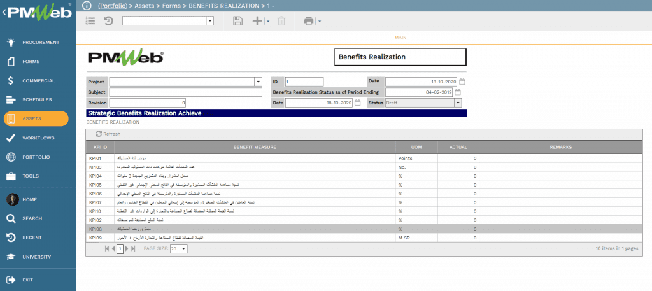This screenshot has height=291, width=652.
Task: Select the KPI01 row
Action: (x=364, y=158)
